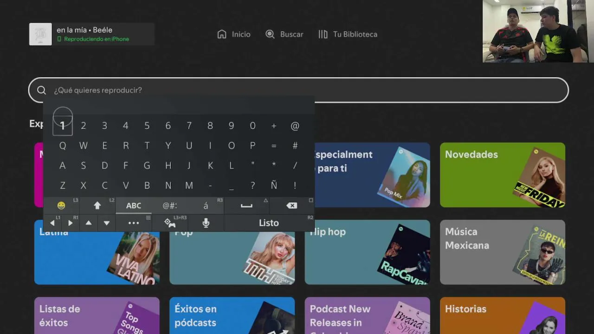The height and width of the screenshot is (334, 594).
Task: Open now playing 'en la mía • Beéle'
Action: coord(92,34)
